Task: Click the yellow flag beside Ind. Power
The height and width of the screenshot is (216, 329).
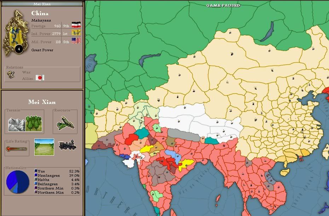Action: coord(76,33)
